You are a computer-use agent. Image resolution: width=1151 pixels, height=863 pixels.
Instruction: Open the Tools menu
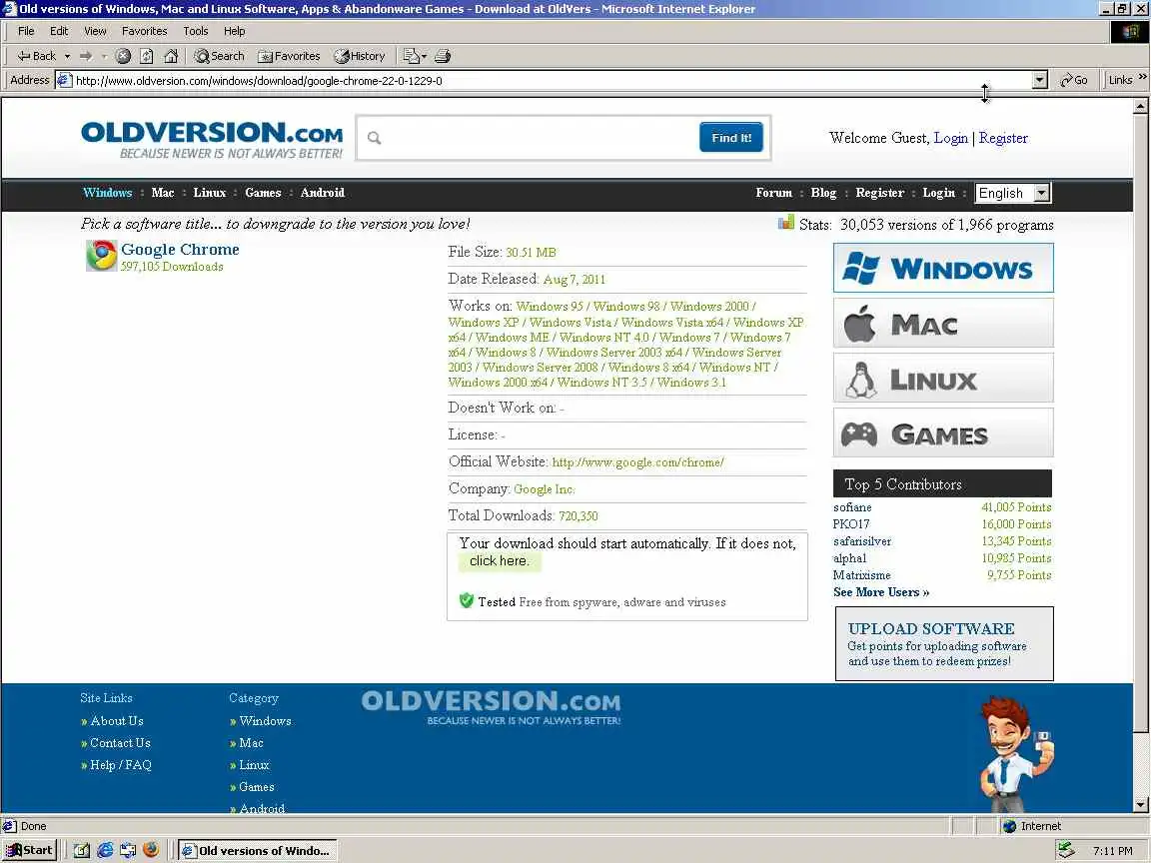coord(195,31)
